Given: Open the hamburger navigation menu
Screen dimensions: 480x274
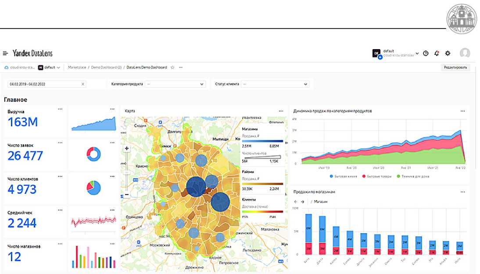Looking at the screenshot, I should [x=5, y=53].
